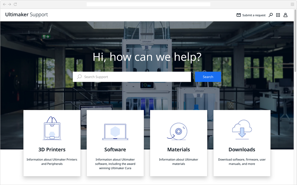Viewport: 297px width, 185px height.
Task: Click the 3D printer illustration icon
Action: [52, 128]
